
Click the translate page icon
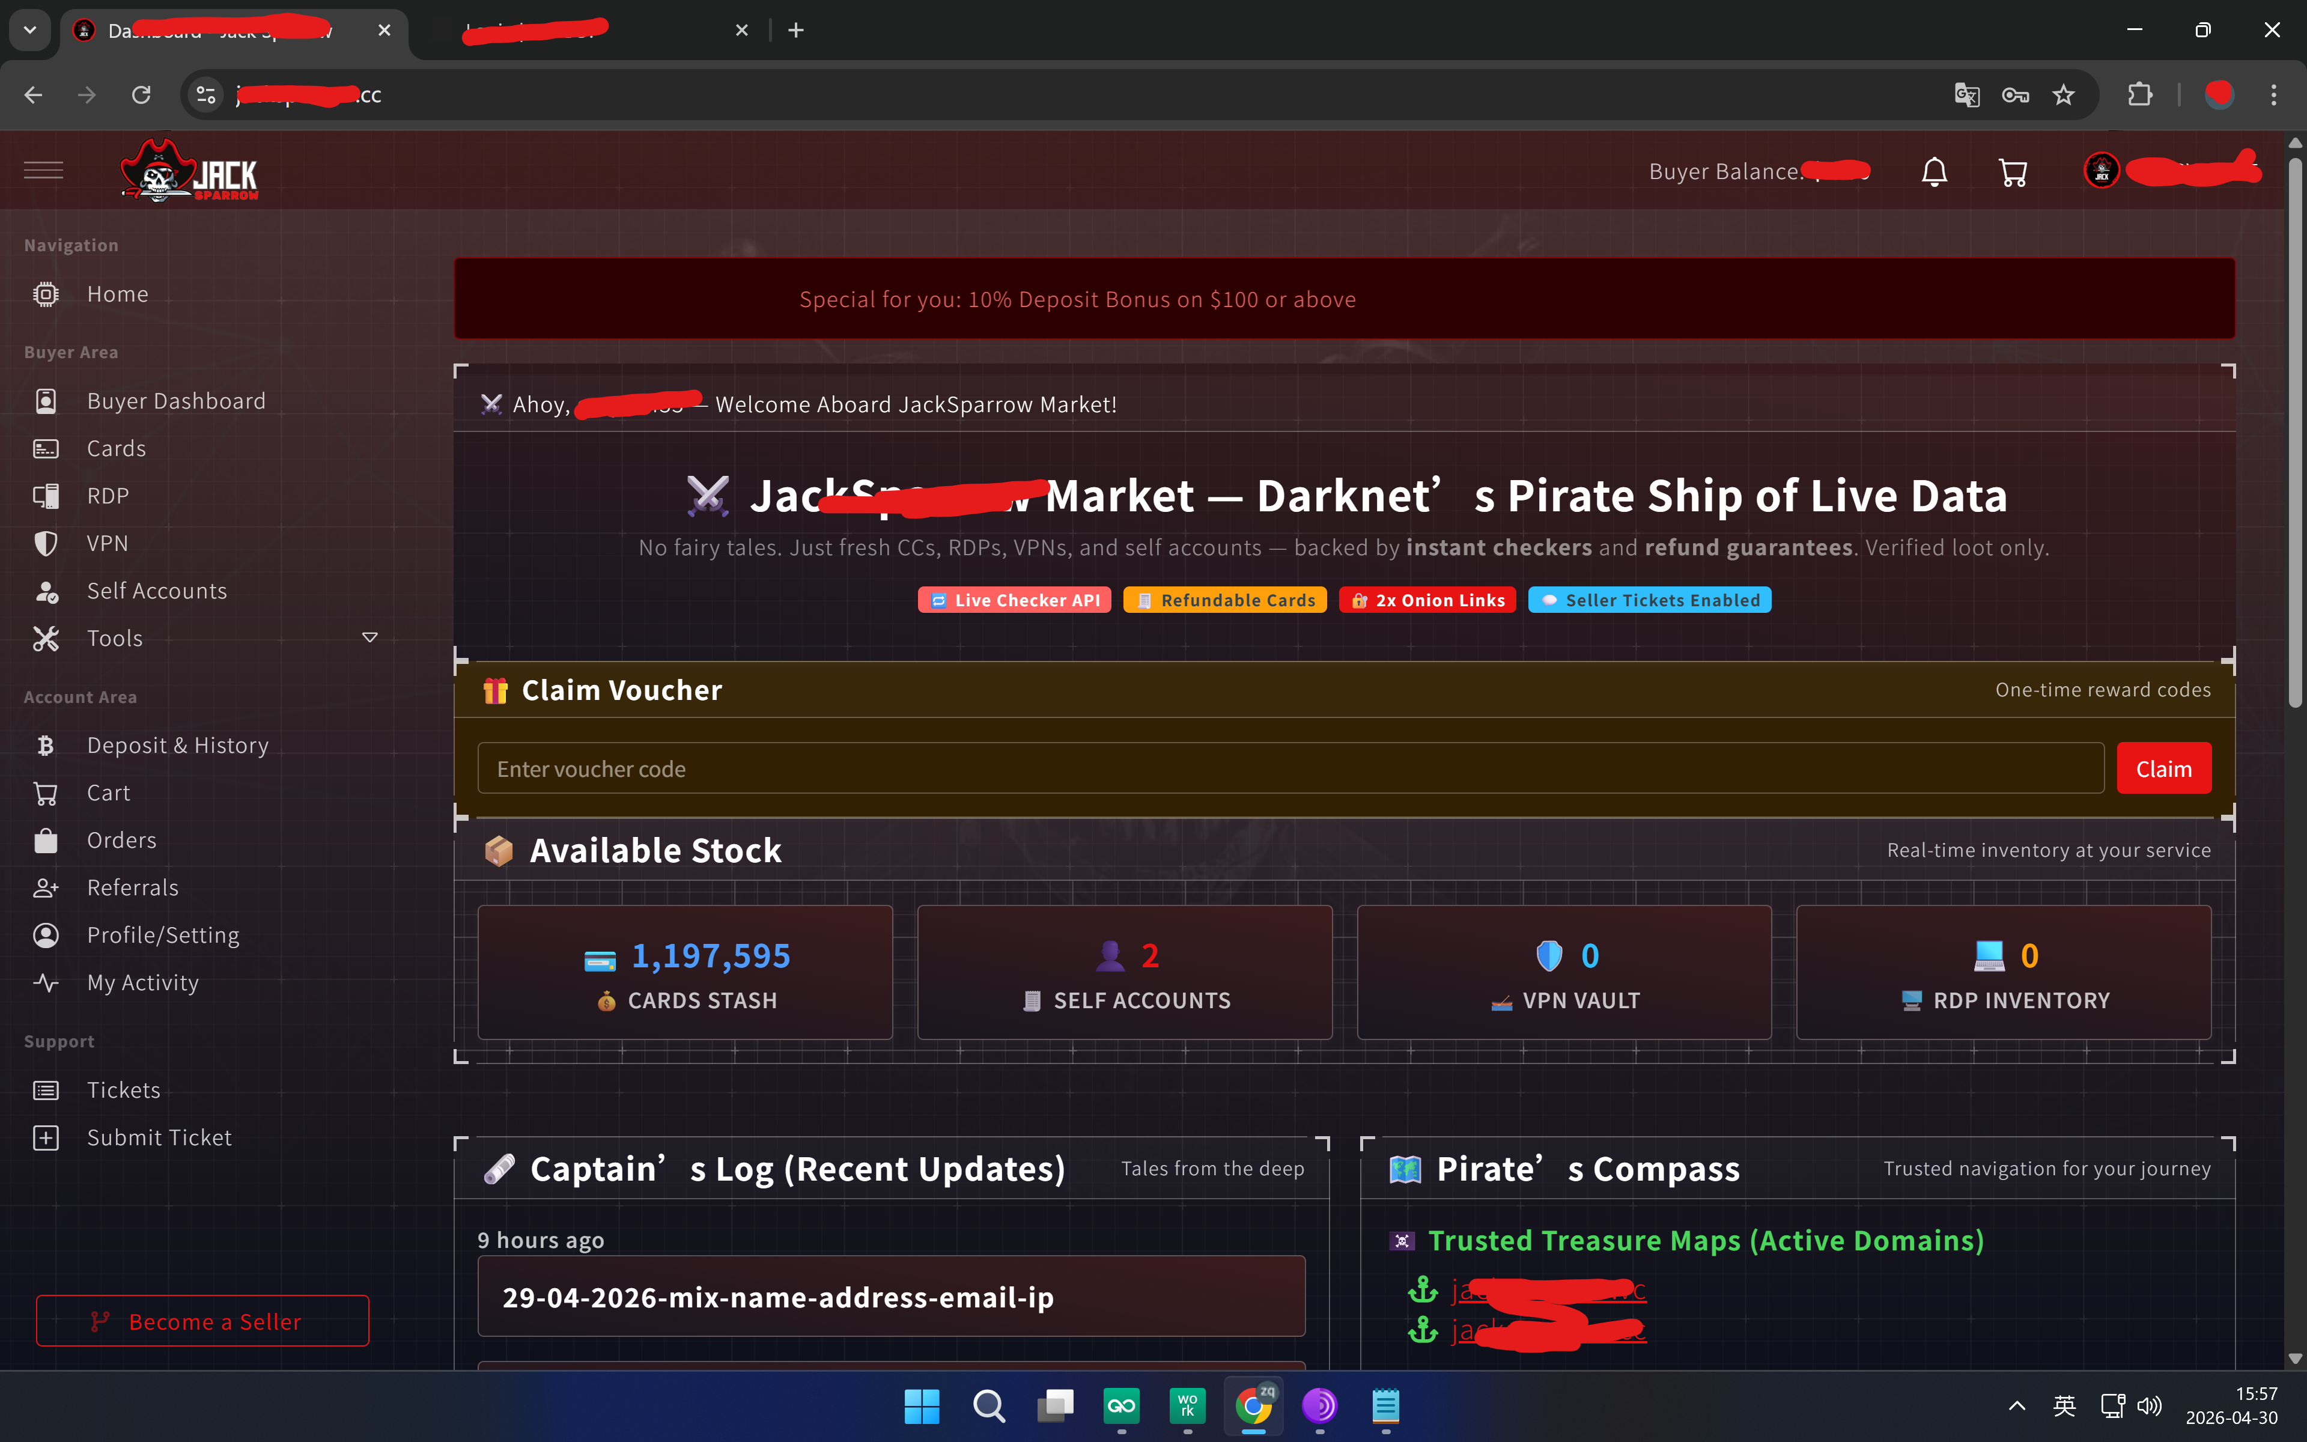(1967, 96)
